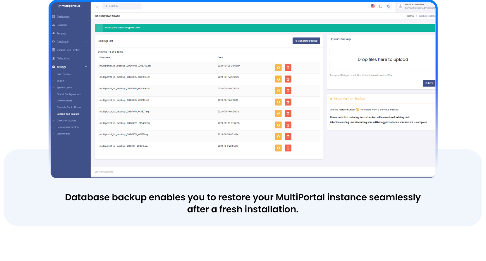The width and height of the screenshot is (486, 261).
Task: Sort the list by Filename column
Action: (105, 58)
